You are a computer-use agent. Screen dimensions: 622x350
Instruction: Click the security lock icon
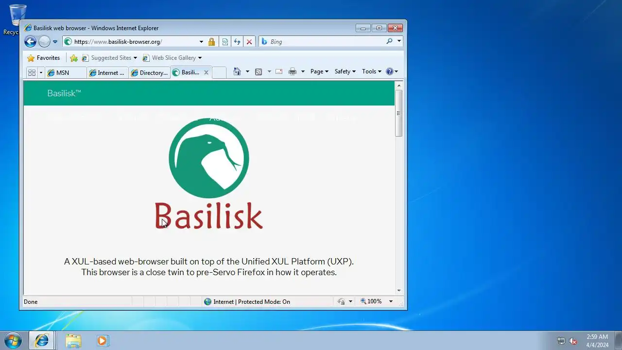(211, 42)
